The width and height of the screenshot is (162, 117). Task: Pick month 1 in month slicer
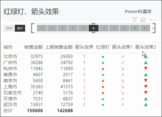[42, 28]
